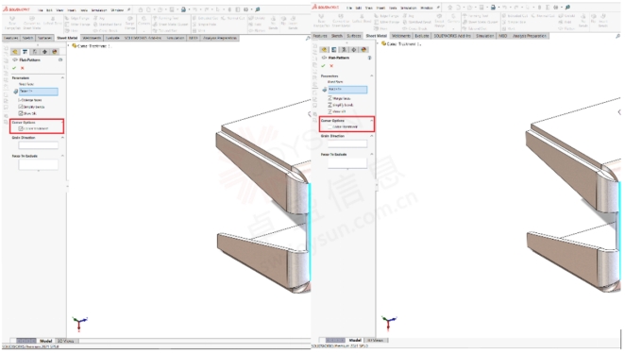
Task: Open the DisplayManager appearance icon in right screenshot
Action: (363, 50)
